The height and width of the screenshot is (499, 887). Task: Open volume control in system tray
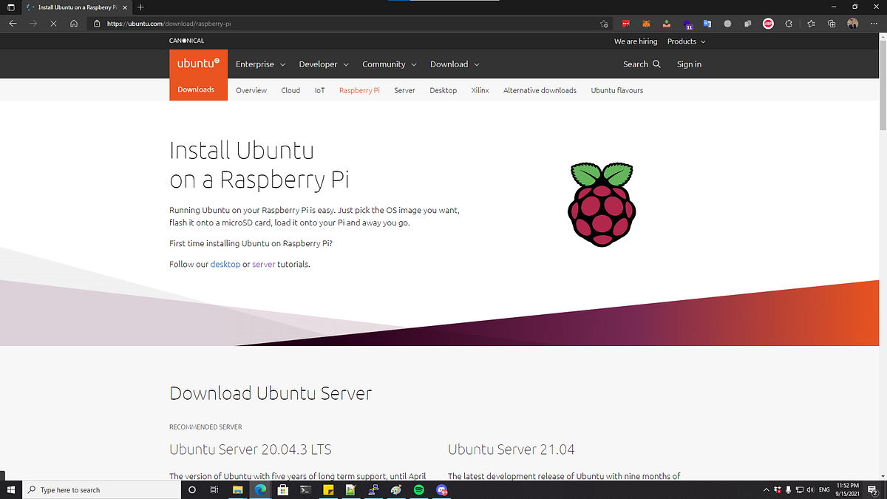811,489
